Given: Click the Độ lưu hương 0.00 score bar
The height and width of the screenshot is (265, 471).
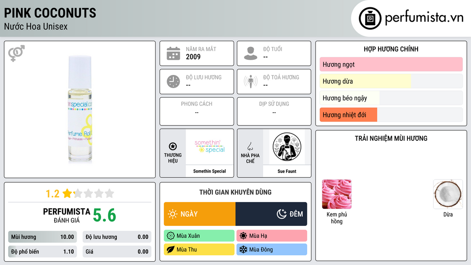Looking at the screenshot, I should [117, 237].
